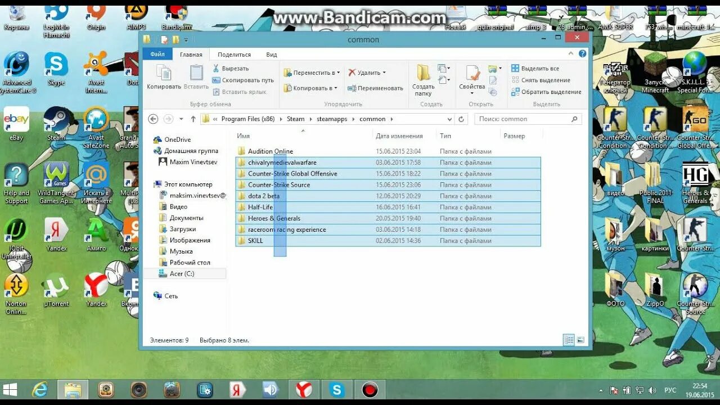Open Переместить в (Move to) dropdown
Screen dimensions: 720x405
[x=312, y=73]
